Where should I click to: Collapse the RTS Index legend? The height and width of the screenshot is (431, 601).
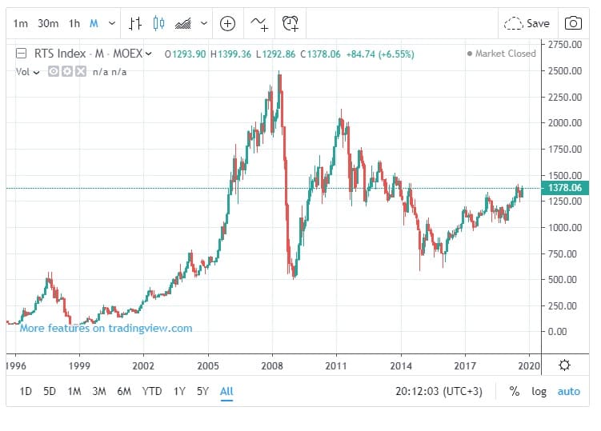pos(22,54)
